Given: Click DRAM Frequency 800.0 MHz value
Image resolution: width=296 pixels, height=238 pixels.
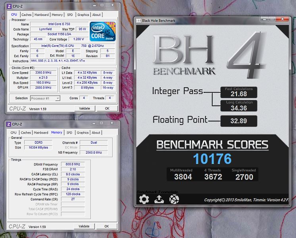Looking at the screenshot, I should coord(73,164).
